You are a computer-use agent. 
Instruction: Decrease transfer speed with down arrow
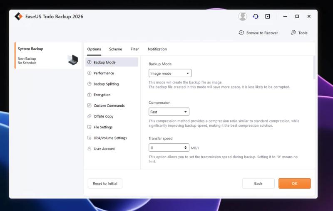186,149
